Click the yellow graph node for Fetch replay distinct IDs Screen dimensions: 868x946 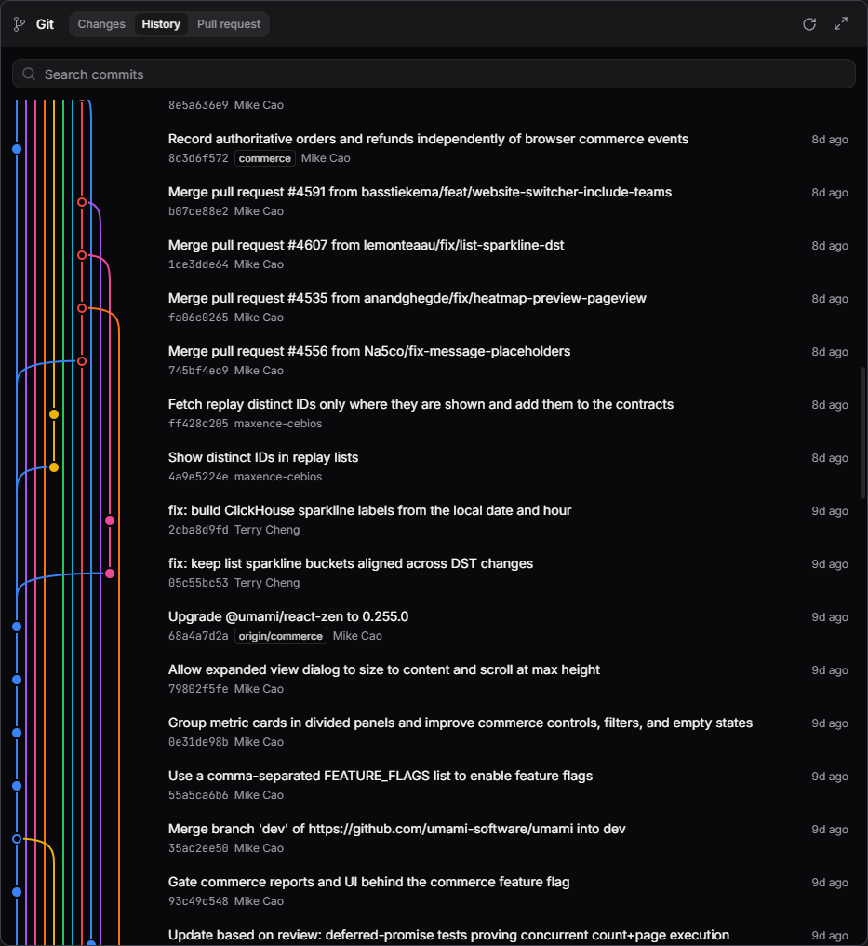(54, 414)
